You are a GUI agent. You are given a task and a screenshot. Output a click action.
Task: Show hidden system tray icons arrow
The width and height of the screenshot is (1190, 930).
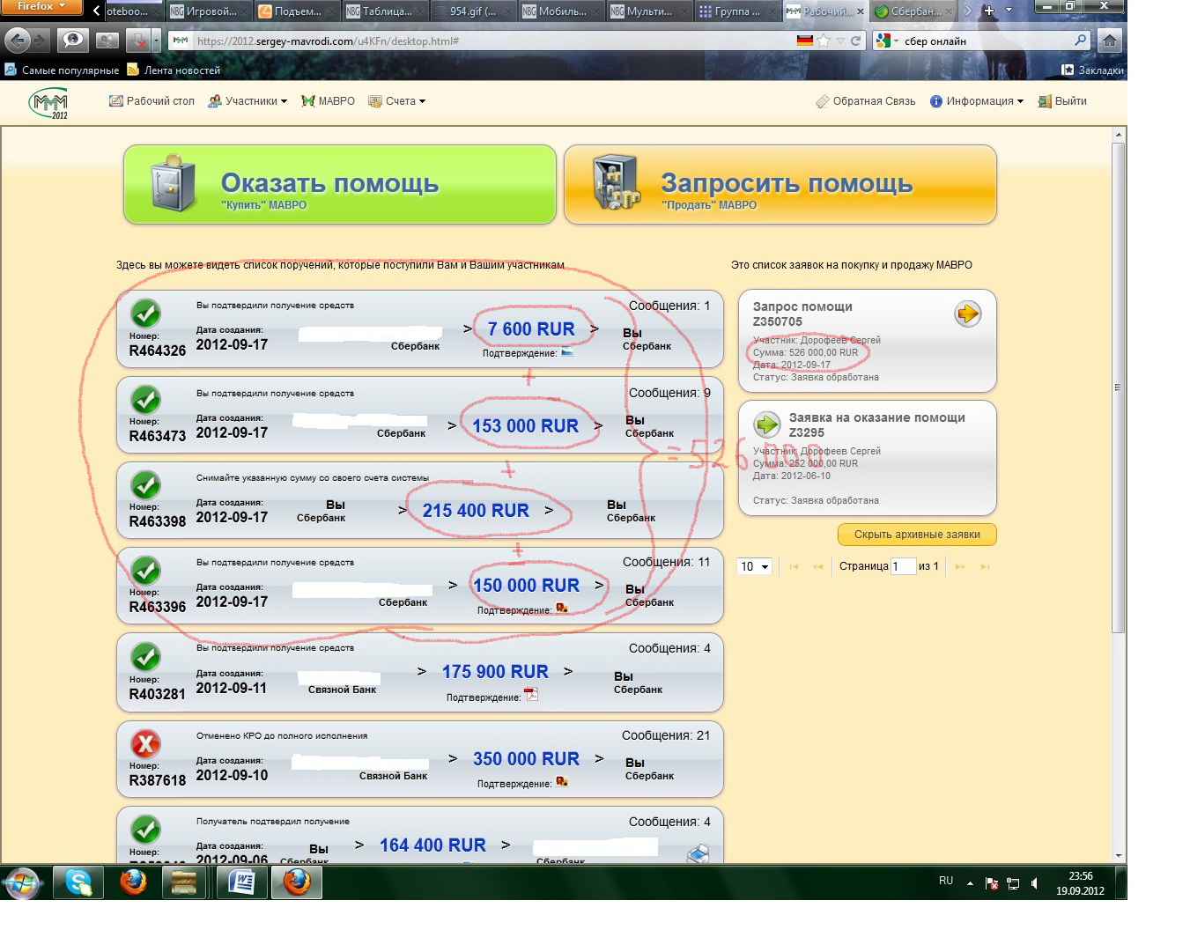pyautogui.click(x=970, y=882)
